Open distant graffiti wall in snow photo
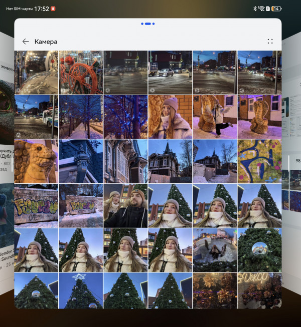The height and width of the screenshot is (327, 301). [81, 206]
